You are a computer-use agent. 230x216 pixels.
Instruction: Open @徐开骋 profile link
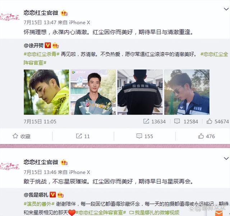coord(33,45)
